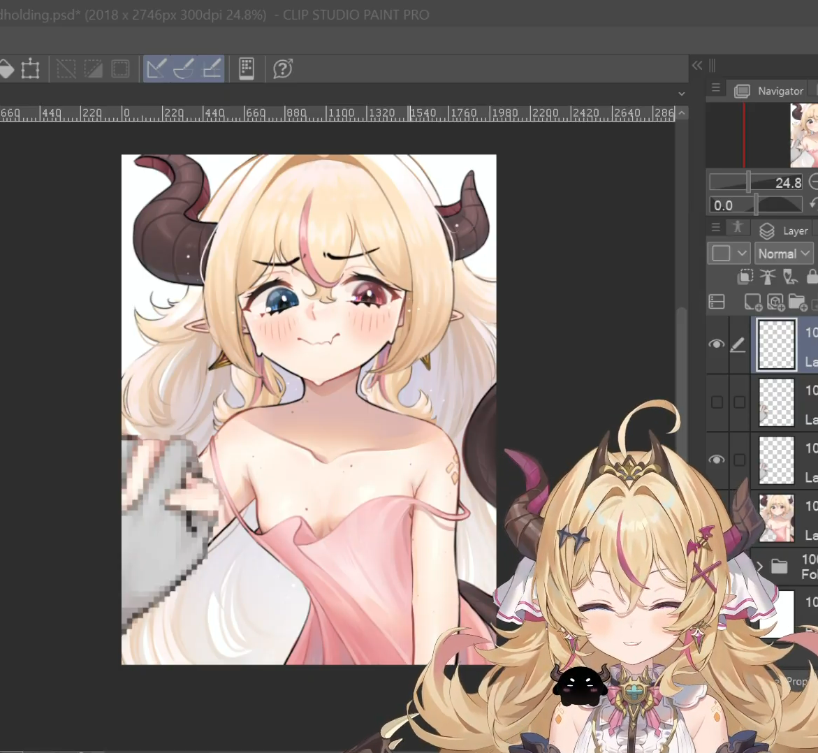Toggle Clip to Layer Below
Viewport: 818px width, 753px height.
745,277
